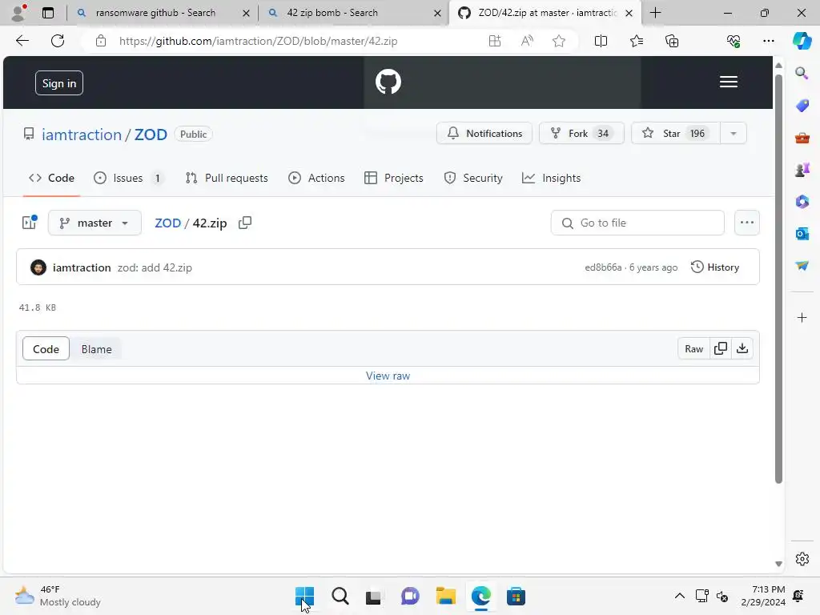This screenshot has width=820, height=615.
Task: Refresh the current page
Action: point(58,41)
